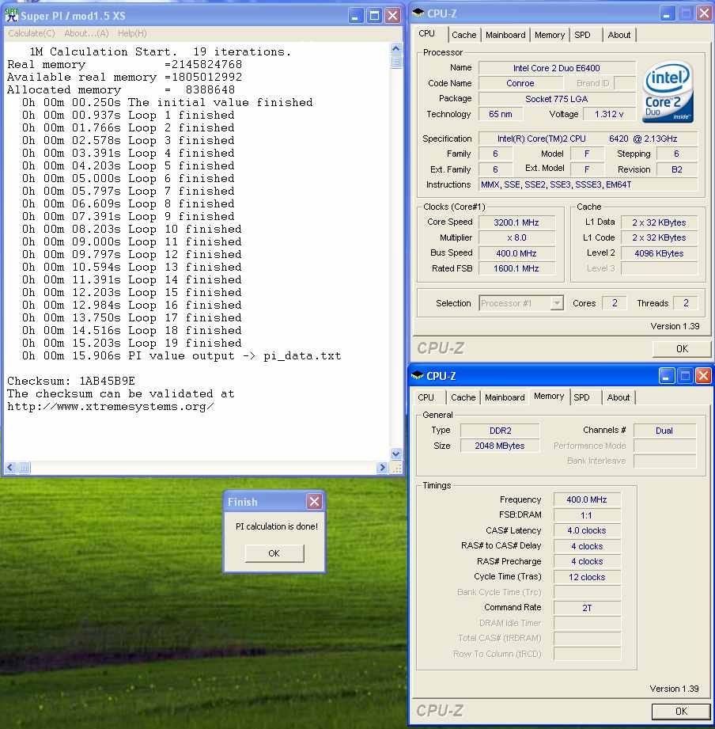The width and height of the screenshot is (715, 729).
Task: Click the Loop 19 finished line
Action: (x=132, y=343)
